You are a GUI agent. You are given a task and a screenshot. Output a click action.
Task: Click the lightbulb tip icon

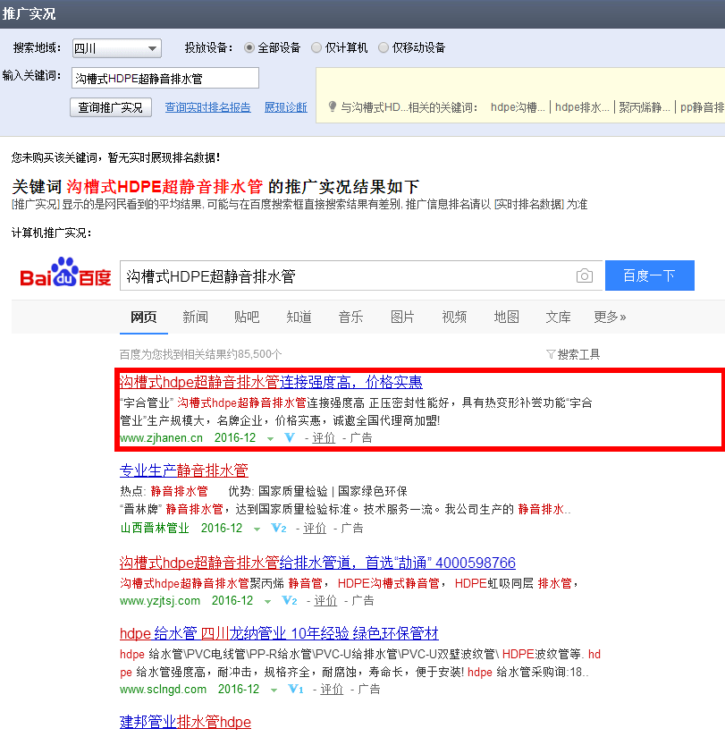[333, 106]
